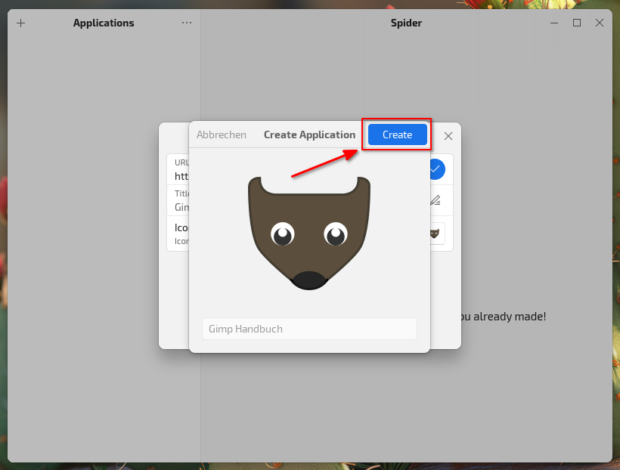Close the rear dialog with its X
Image resolution: width=620 pixels, height=470 pixels.
(x=448, y=136)
